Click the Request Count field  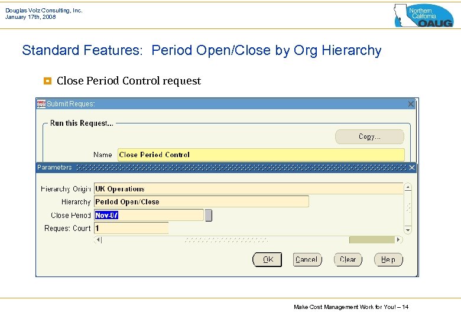point(131,228)
